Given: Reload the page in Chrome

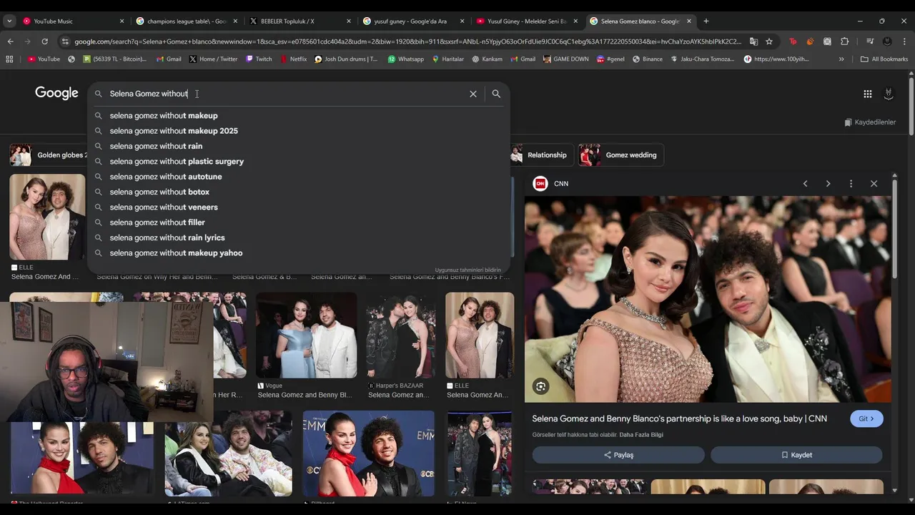Looking at the screenshot, I should click(44, 41).
